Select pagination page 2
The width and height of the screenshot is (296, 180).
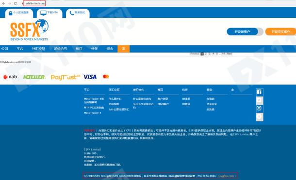(206, 54)
